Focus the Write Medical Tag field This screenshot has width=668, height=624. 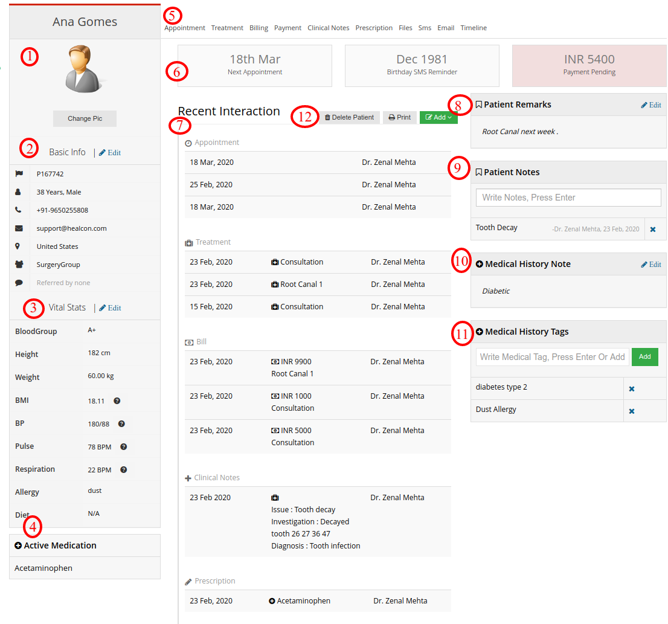tap(552, 357)
